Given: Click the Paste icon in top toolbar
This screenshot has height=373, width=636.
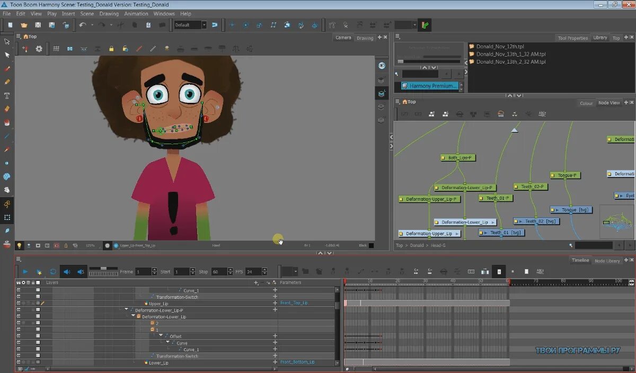Looking at the screenshot, I should pyautogui.click(x=148, y=25).
